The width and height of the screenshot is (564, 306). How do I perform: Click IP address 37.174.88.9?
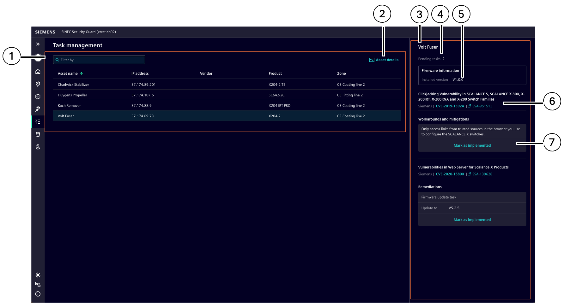pos(141,106)
